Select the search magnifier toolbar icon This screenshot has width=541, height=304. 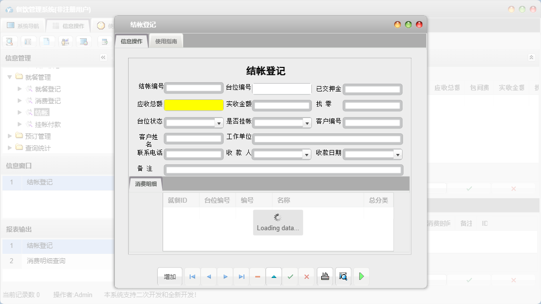9,41
